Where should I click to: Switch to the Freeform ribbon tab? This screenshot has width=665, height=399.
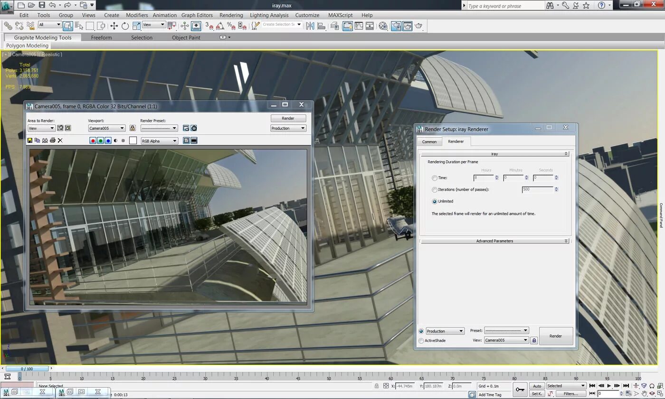[102, 37]
